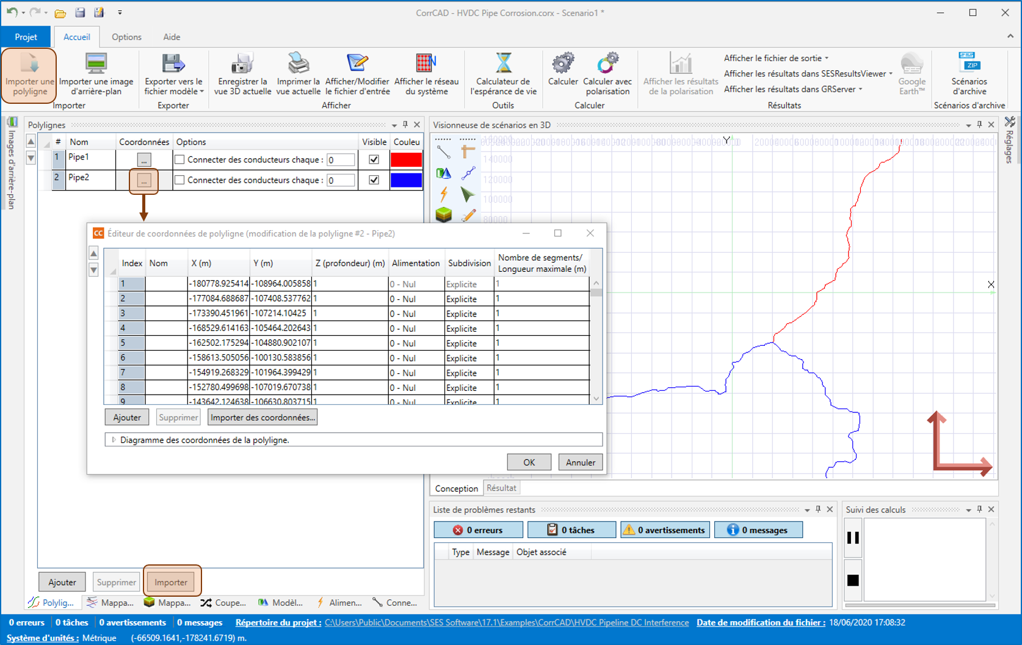Toggle the 0 erreurs filter button
1022x645 pixels.
pos(478,530)
